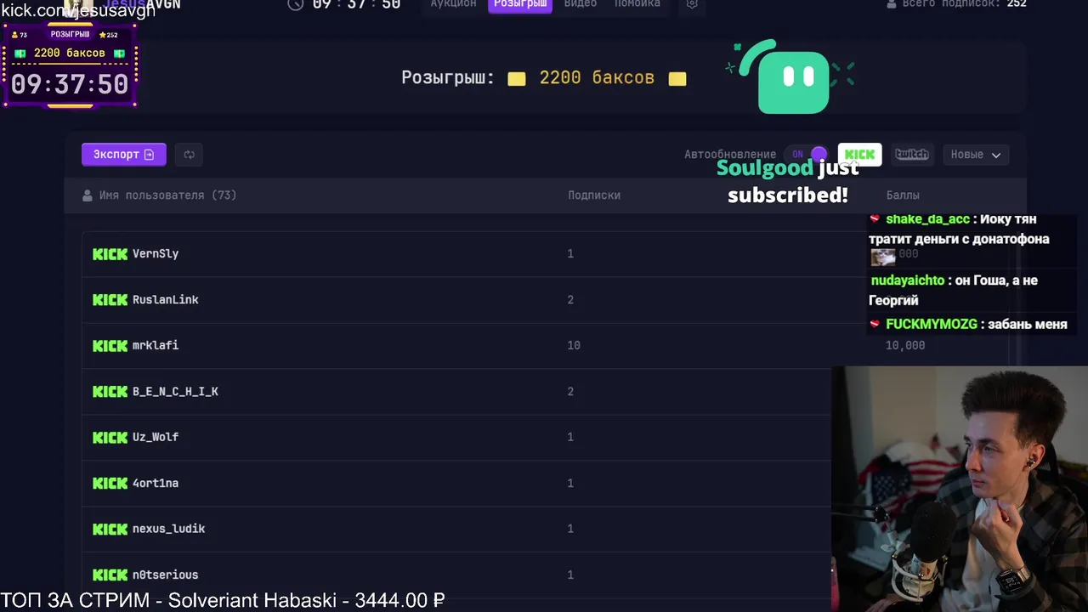Click the green Streamlabs mascot icon
This screenshot has height=612, width=1088.
[791, 77]
